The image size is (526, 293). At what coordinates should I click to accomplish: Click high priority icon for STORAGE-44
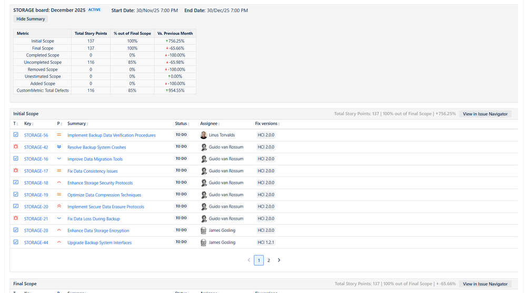click(59, 242)
